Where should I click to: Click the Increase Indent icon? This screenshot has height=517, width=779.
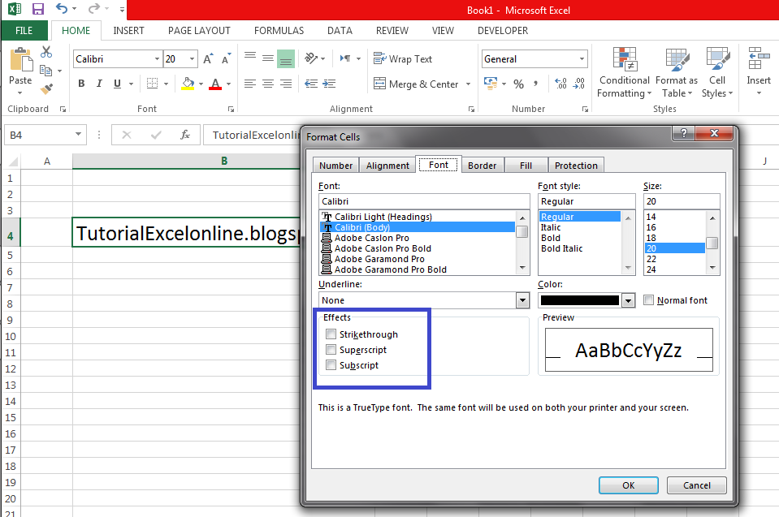point(329,84)
